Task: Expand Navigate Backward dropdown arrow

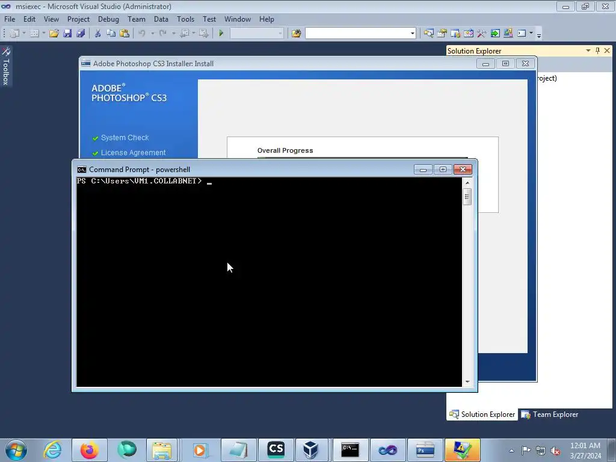Action: [194, 34]
